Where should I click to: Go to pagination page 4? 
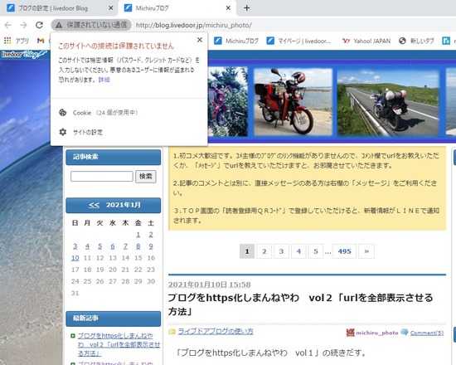298,251
